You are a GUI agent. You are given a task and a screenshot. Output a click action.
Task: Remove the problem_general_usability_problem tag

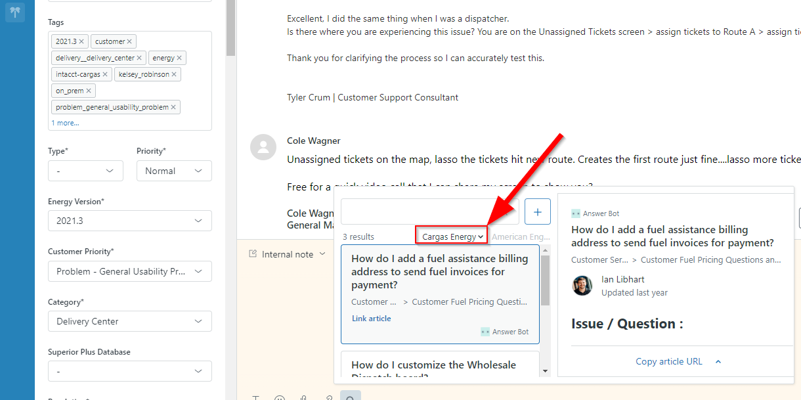173,107
